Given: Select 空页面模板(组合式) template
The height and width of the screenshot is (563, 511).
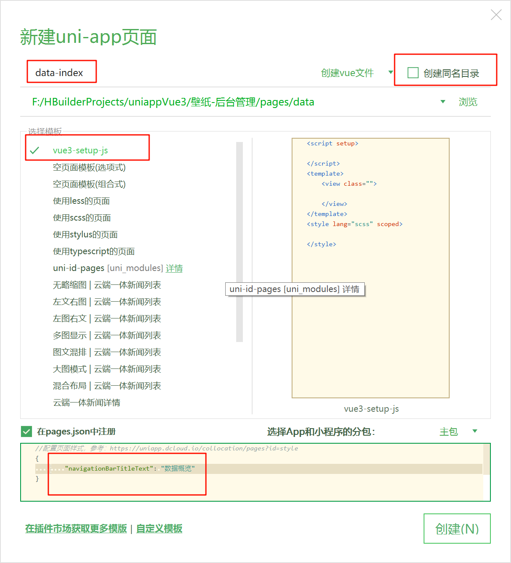Looking at the screenshot, I should [89, 184].
